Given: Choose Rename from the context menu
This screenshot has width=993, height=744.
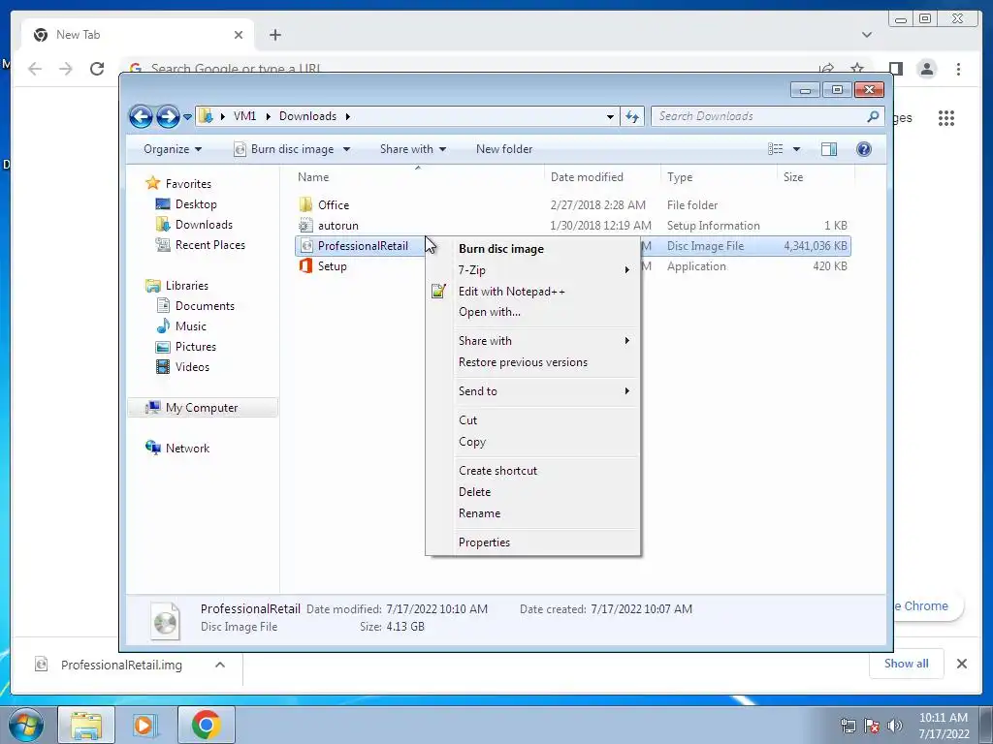Looking at the screenshot, I should (x=479, y=513).
